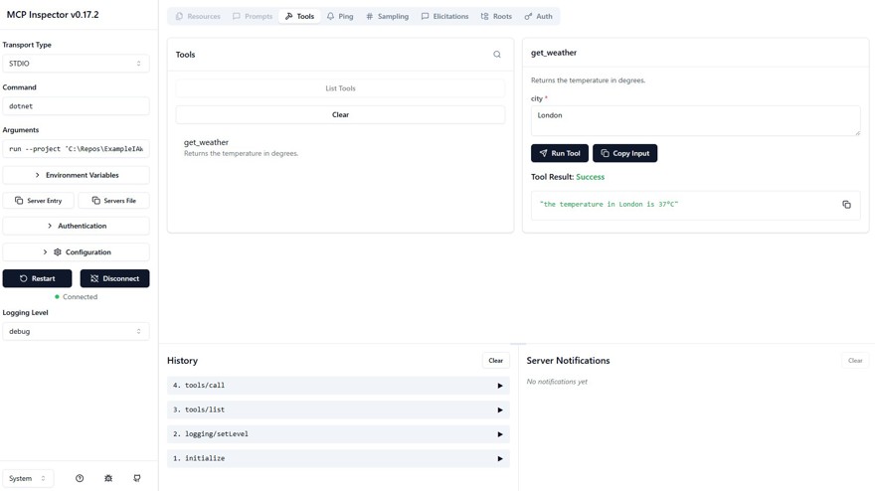Select get_weather in the tools list
The width and height of the screenshot is (875, 491).
tap(340, 148)
